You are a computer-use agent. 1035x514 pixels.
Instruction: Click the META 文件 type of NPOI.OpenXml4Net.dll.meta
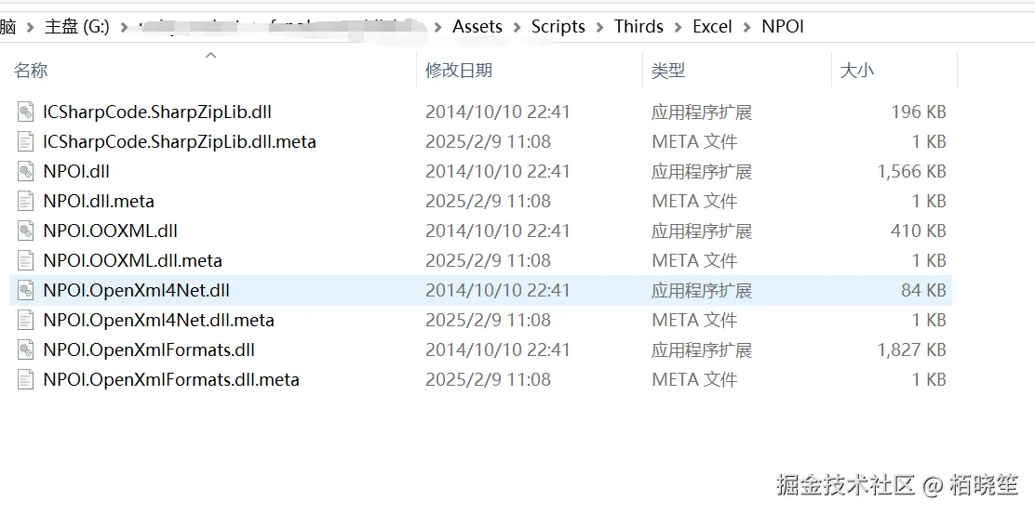694,321
